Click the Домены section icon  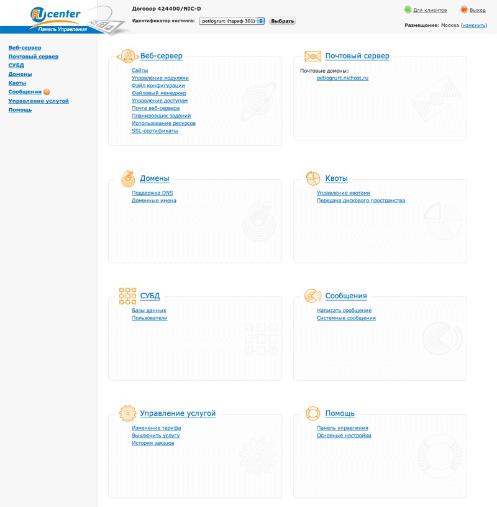click(128, 178)
